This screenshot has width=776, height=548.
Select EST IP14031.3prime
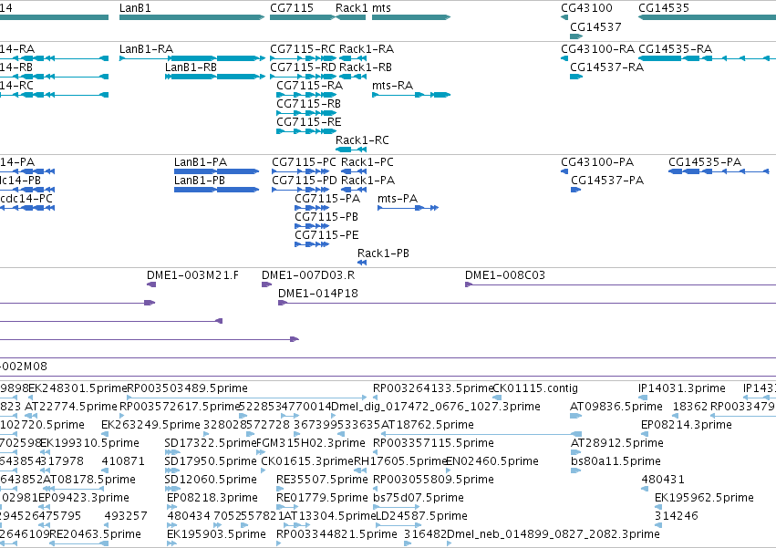tap(642, 398)
